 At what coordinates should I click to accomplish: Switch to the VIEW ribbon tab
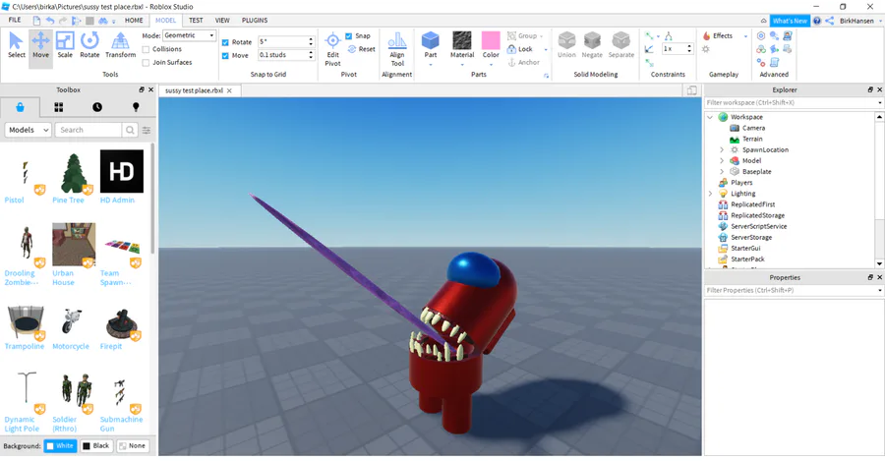click(x=222, y=20)
